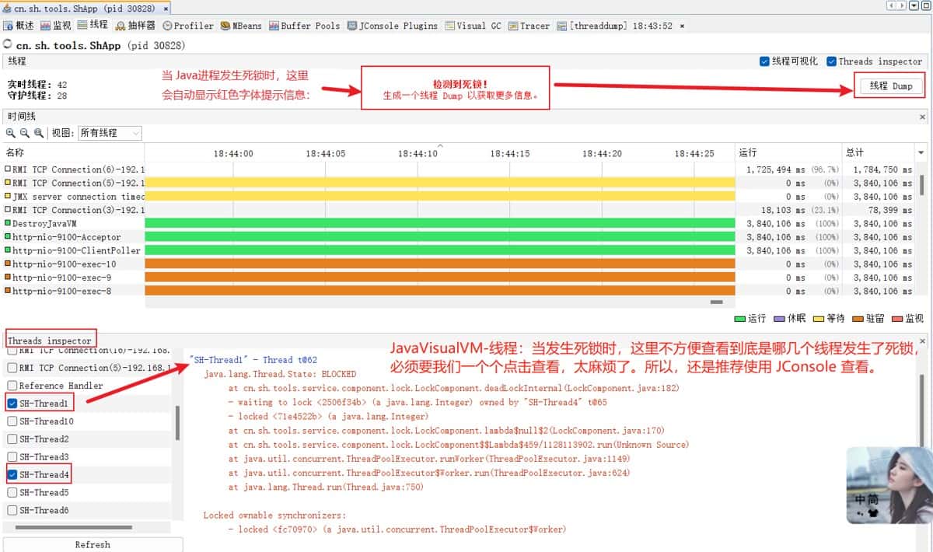
Task: Sort by the 名称 column header
Action: click(73, 152)
